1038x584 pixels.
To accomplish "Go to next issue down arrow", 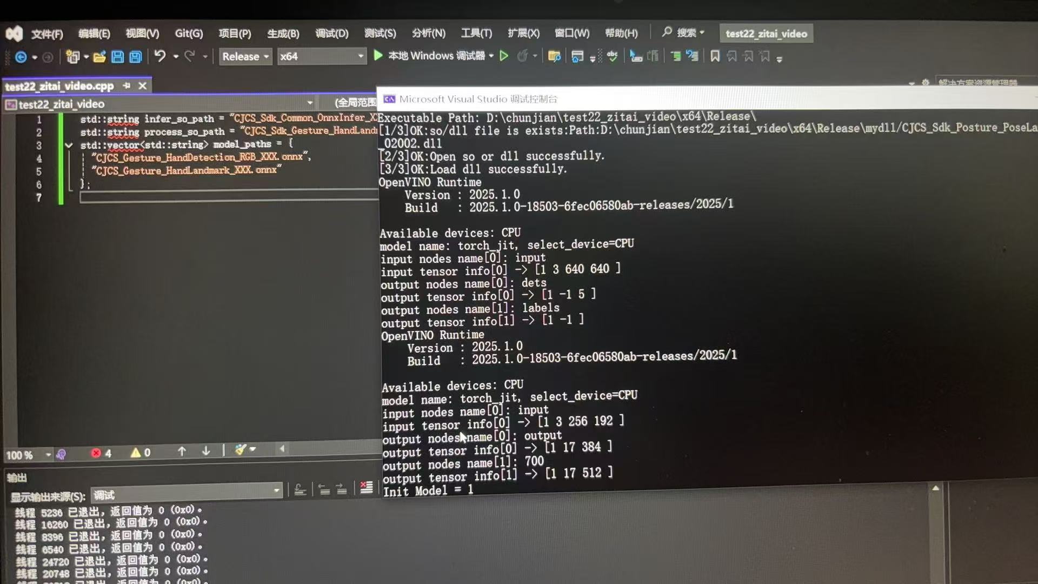I will [206, 451].
